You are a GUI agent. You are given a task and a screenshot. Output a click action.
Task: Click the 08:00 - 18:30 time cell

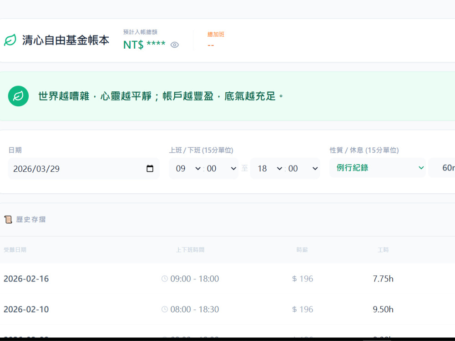[x=194, y=309]
